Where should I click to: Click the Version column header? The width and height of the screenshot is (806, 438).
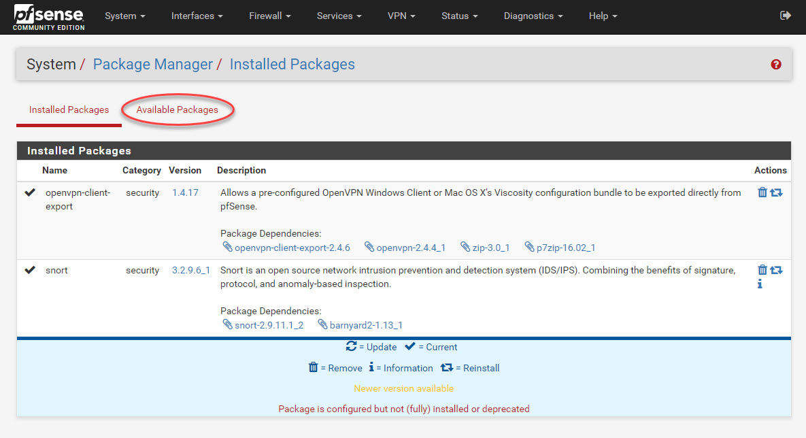[185, 170]
